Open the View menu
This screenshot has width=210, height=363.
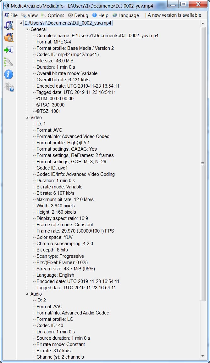[30, 15]
